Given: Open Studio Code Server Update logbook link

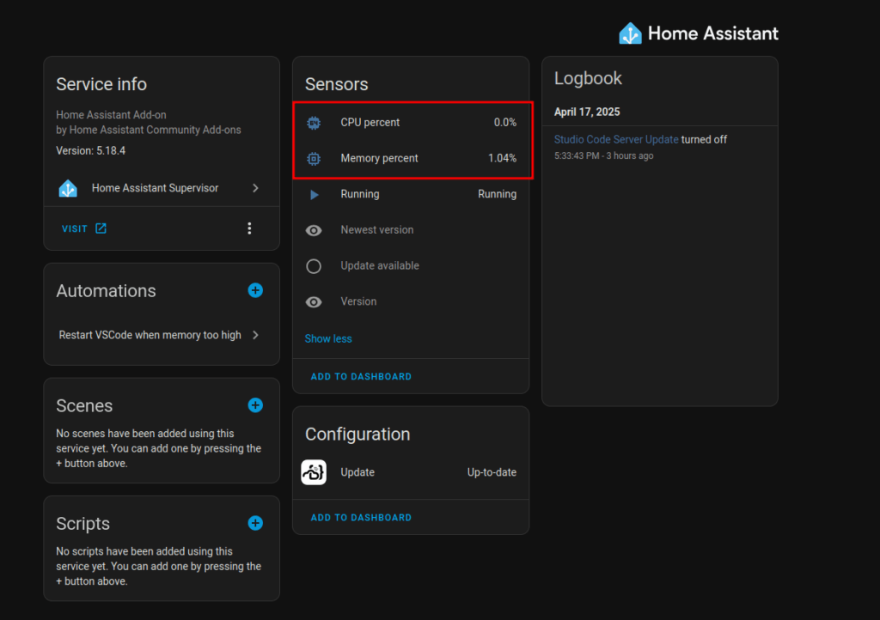Looking at the screenshot, I should tap(616, 140).
